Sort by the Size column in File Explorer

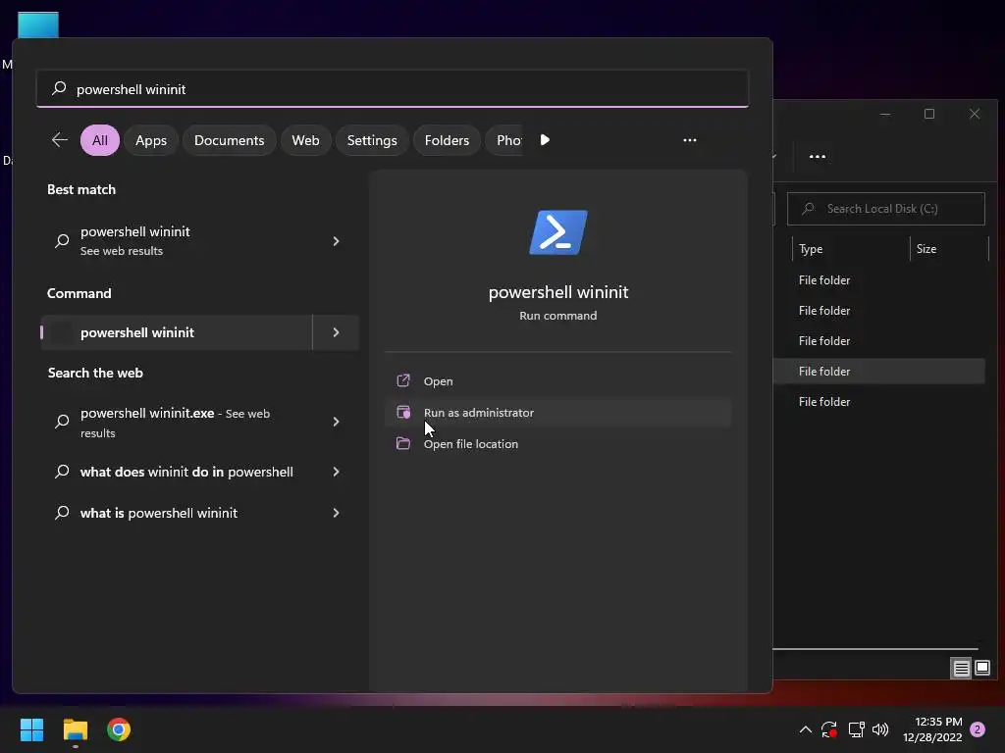[x=926, y=249]
